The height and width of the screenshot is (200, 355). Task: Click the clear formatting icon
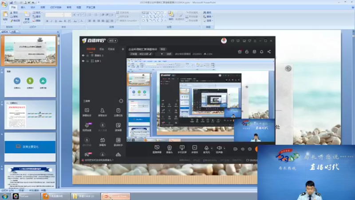click(83, 15)
